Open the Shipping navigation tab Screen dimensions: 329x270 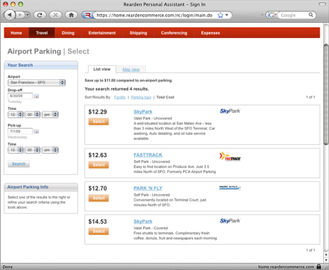click(x=138, y=33)
